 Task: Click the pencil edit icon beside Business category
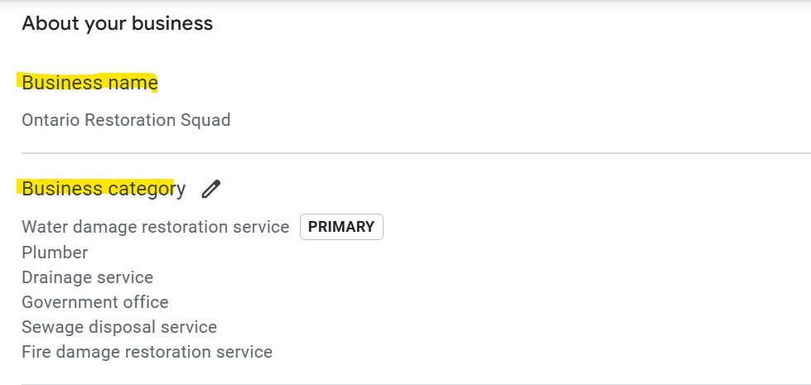211,189
